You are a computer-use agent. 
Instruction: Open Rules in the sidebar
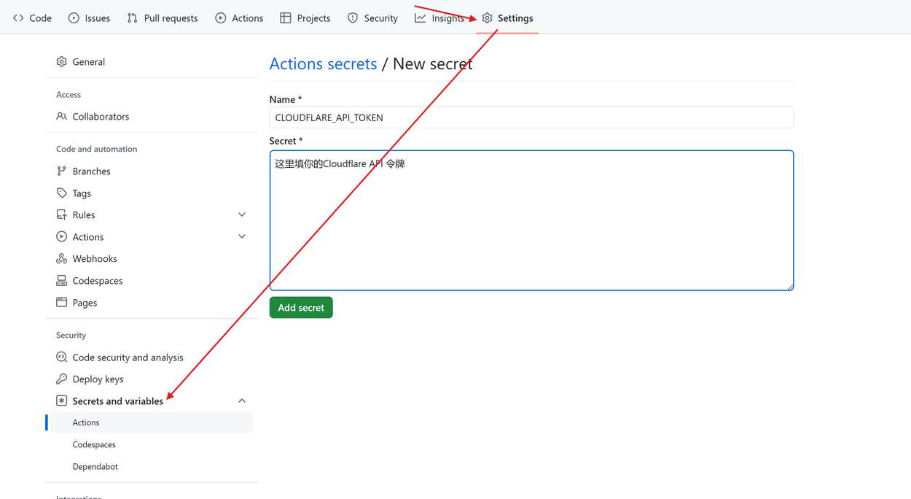84,215
